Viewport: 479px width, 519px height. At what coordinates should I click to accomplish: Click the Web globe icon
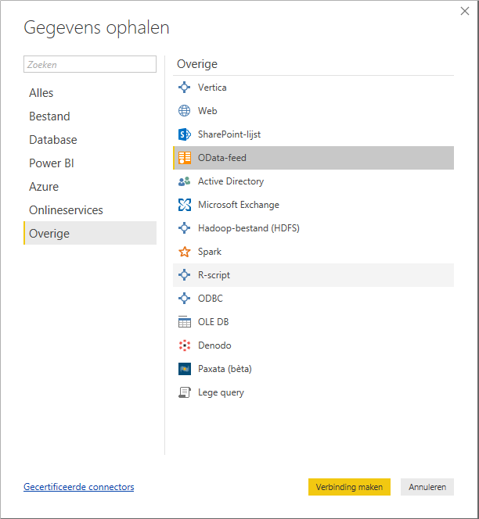click(184, 111)
